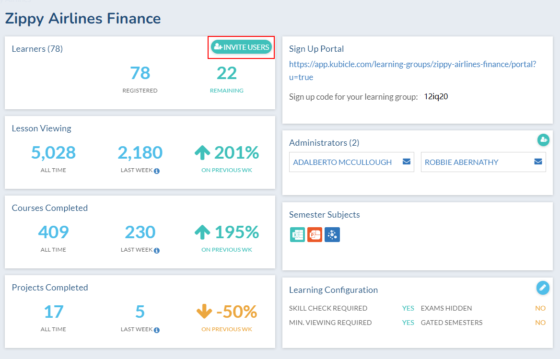Click info icon beside Courses Completed last week
Screen dimensions: 560x359
tap(157, 251)
